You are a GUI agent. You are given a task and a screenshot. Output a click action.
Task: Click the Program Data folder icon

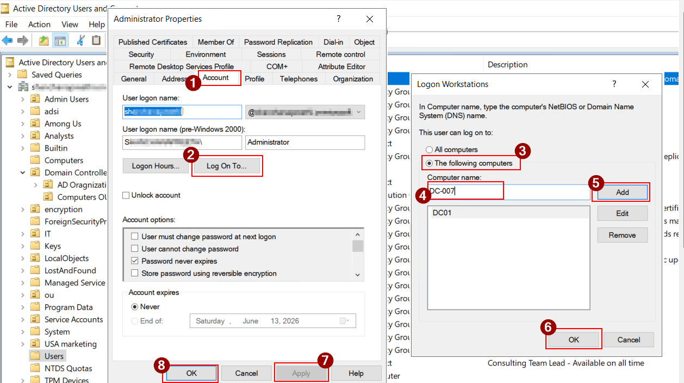click(x=35, y=307)
